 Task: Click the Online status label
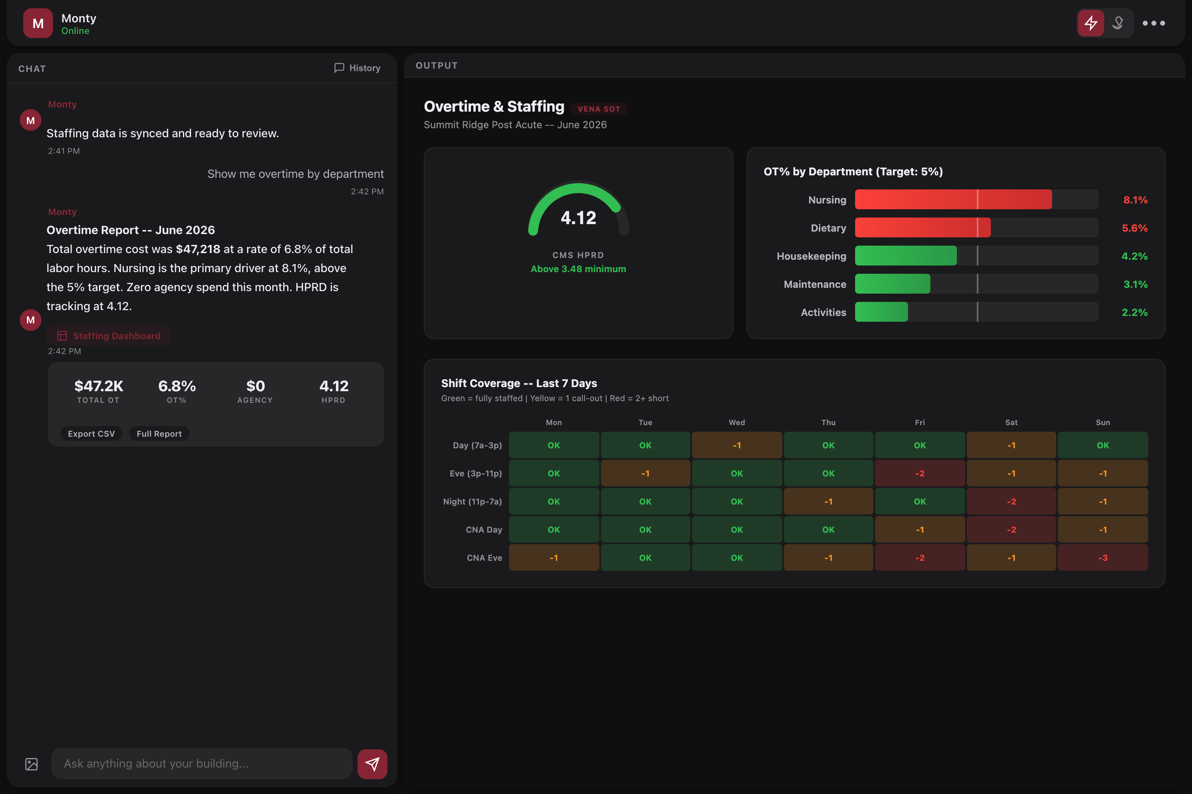(75, 31)
